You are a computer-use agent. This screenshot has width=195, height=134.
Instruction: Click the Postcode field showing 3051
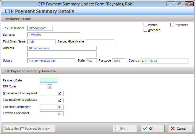click(x=118, y=61)
